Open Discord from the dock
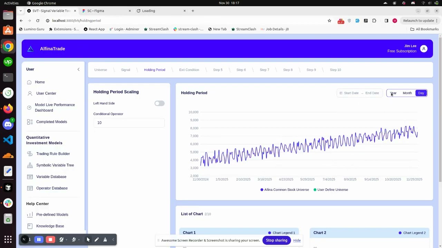This screenshot has width=442, height=248. [x=8, y=124]
